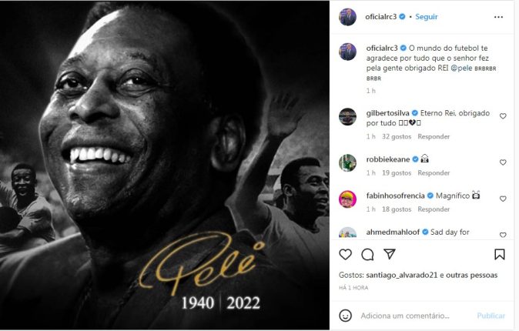Open gilbertosilva's profile avatar
Image resolution: width=519 pixels, height=331 pixels.
[x=348, y=117]
